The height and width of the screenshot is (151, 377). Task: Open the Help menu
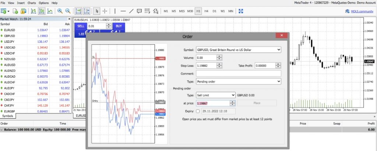click(x=54, y=3)
